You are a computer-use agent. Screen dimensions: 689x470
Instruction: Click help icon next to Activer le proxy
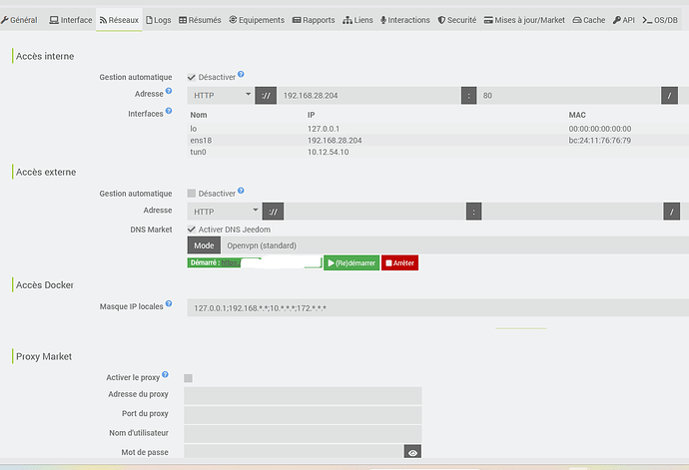tap(165, 375)
